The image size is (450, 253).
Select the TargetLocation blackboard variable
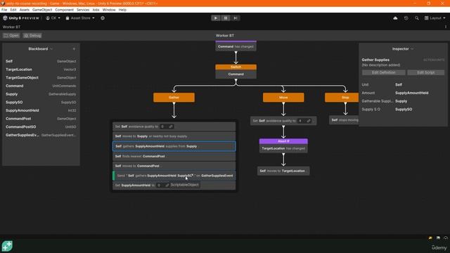(41, 70)
